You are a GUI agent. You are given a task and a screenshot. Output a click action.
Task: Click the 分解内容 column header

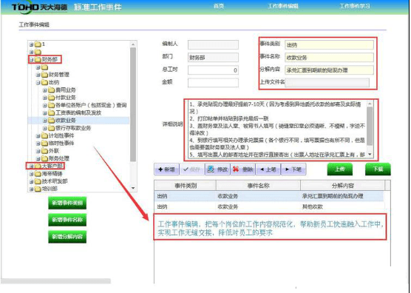tap(343, 186)
